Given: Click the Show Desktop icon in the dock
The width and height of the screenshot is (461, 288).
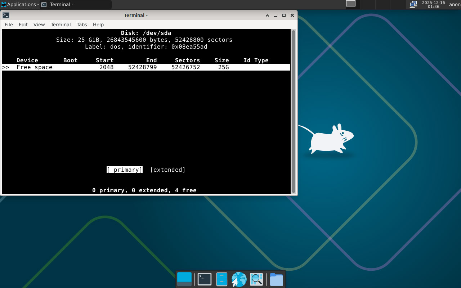Looking at the screenshot, I should [184, 279].
